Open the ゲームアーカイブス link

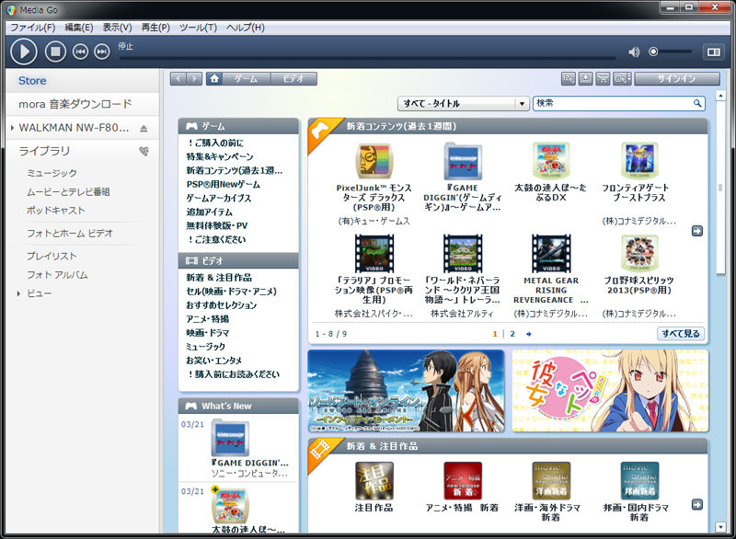[218, 198]
